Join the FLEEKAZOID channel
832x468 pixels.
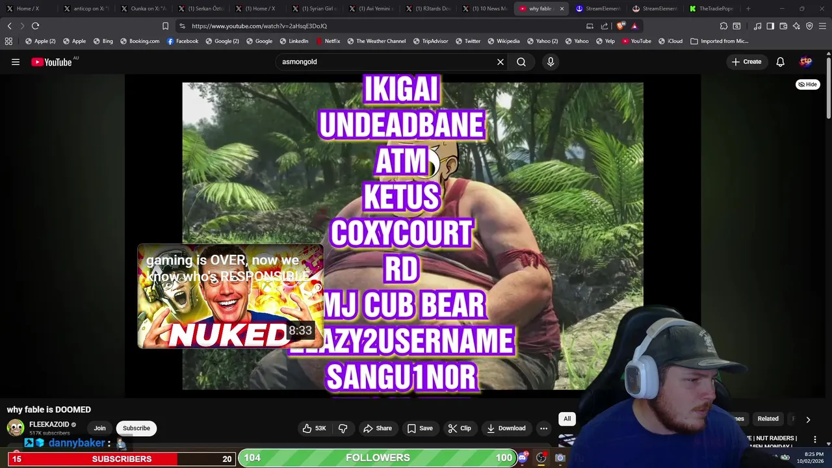click(99, 428)
